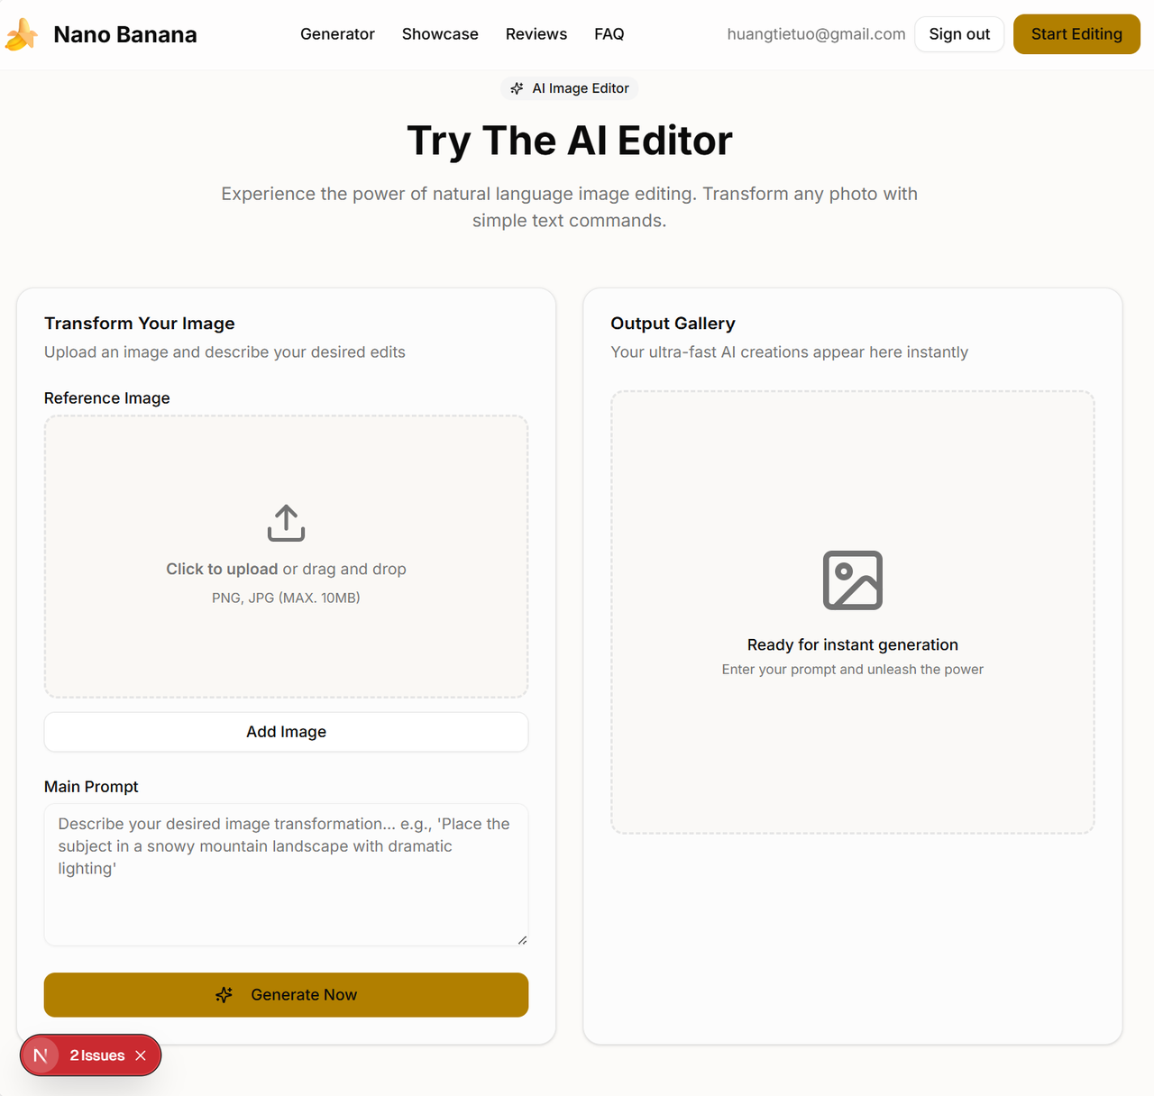
Task: Click the banana logo icon
Action: [x=22, y=35]
